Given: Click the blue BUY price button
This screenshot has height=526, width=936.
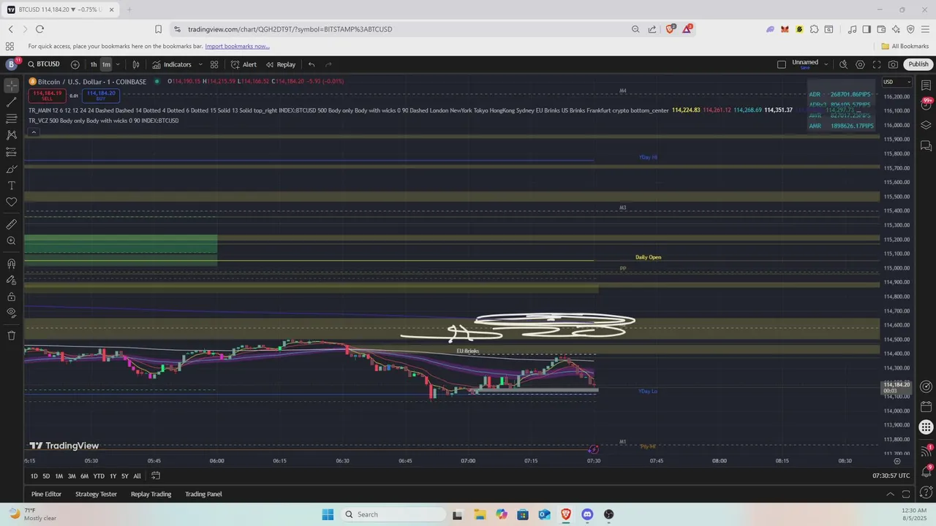Looking at the screenshot, I should coord(101,96).
